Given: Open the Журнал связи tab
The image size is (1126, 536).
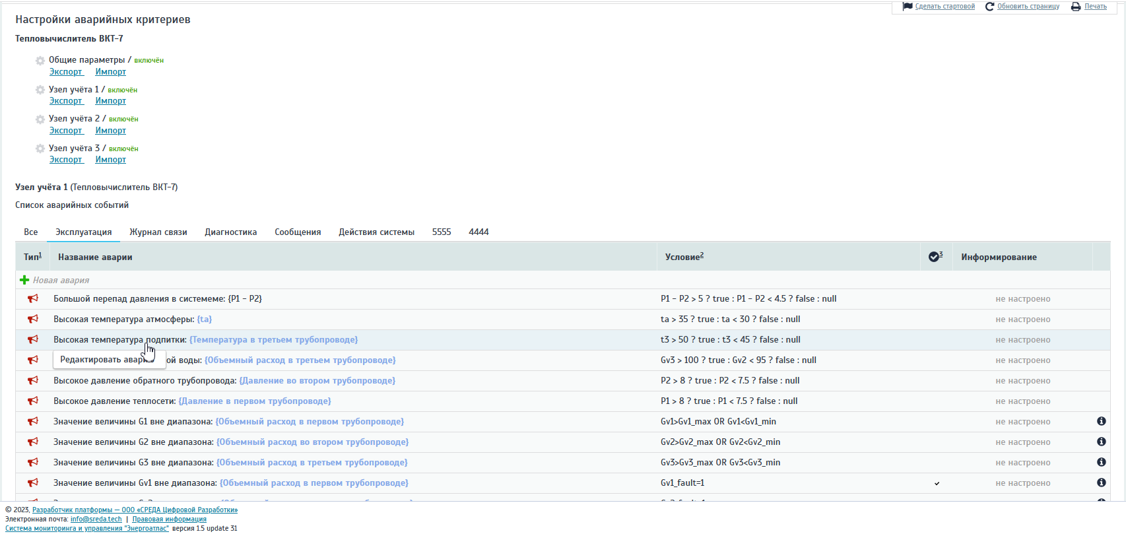Looking at the screenshot, I should point(158,232).
